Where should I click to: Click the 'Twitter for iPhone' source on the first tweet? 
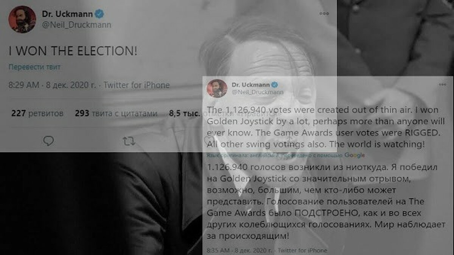[x=136, y=85]
